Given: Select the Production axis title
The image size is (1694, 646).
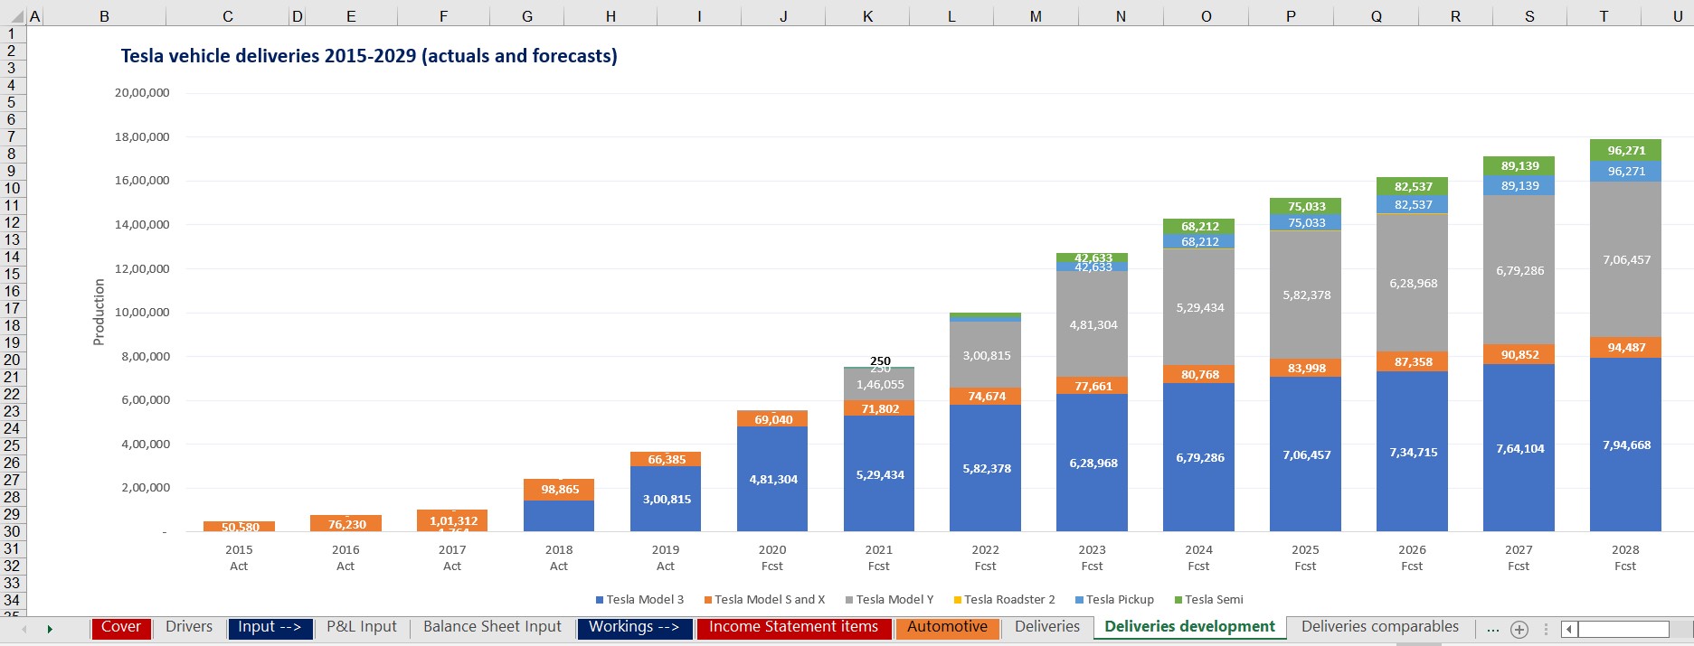Looking at the screenshot, I should pyautogui.click(x=99, y=312).
